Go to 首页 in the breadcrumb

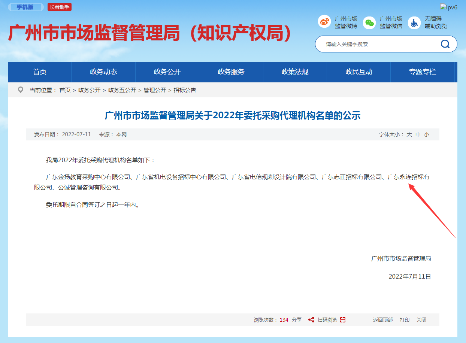click(x=65, y=90)
